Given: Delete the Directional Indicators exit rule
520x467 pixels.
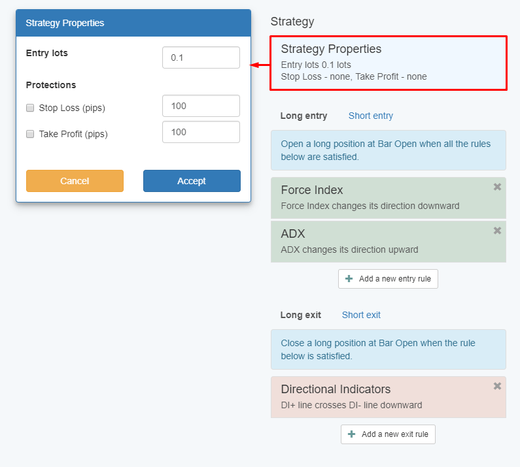Looking at the screenshot, I should click(497, 386).
